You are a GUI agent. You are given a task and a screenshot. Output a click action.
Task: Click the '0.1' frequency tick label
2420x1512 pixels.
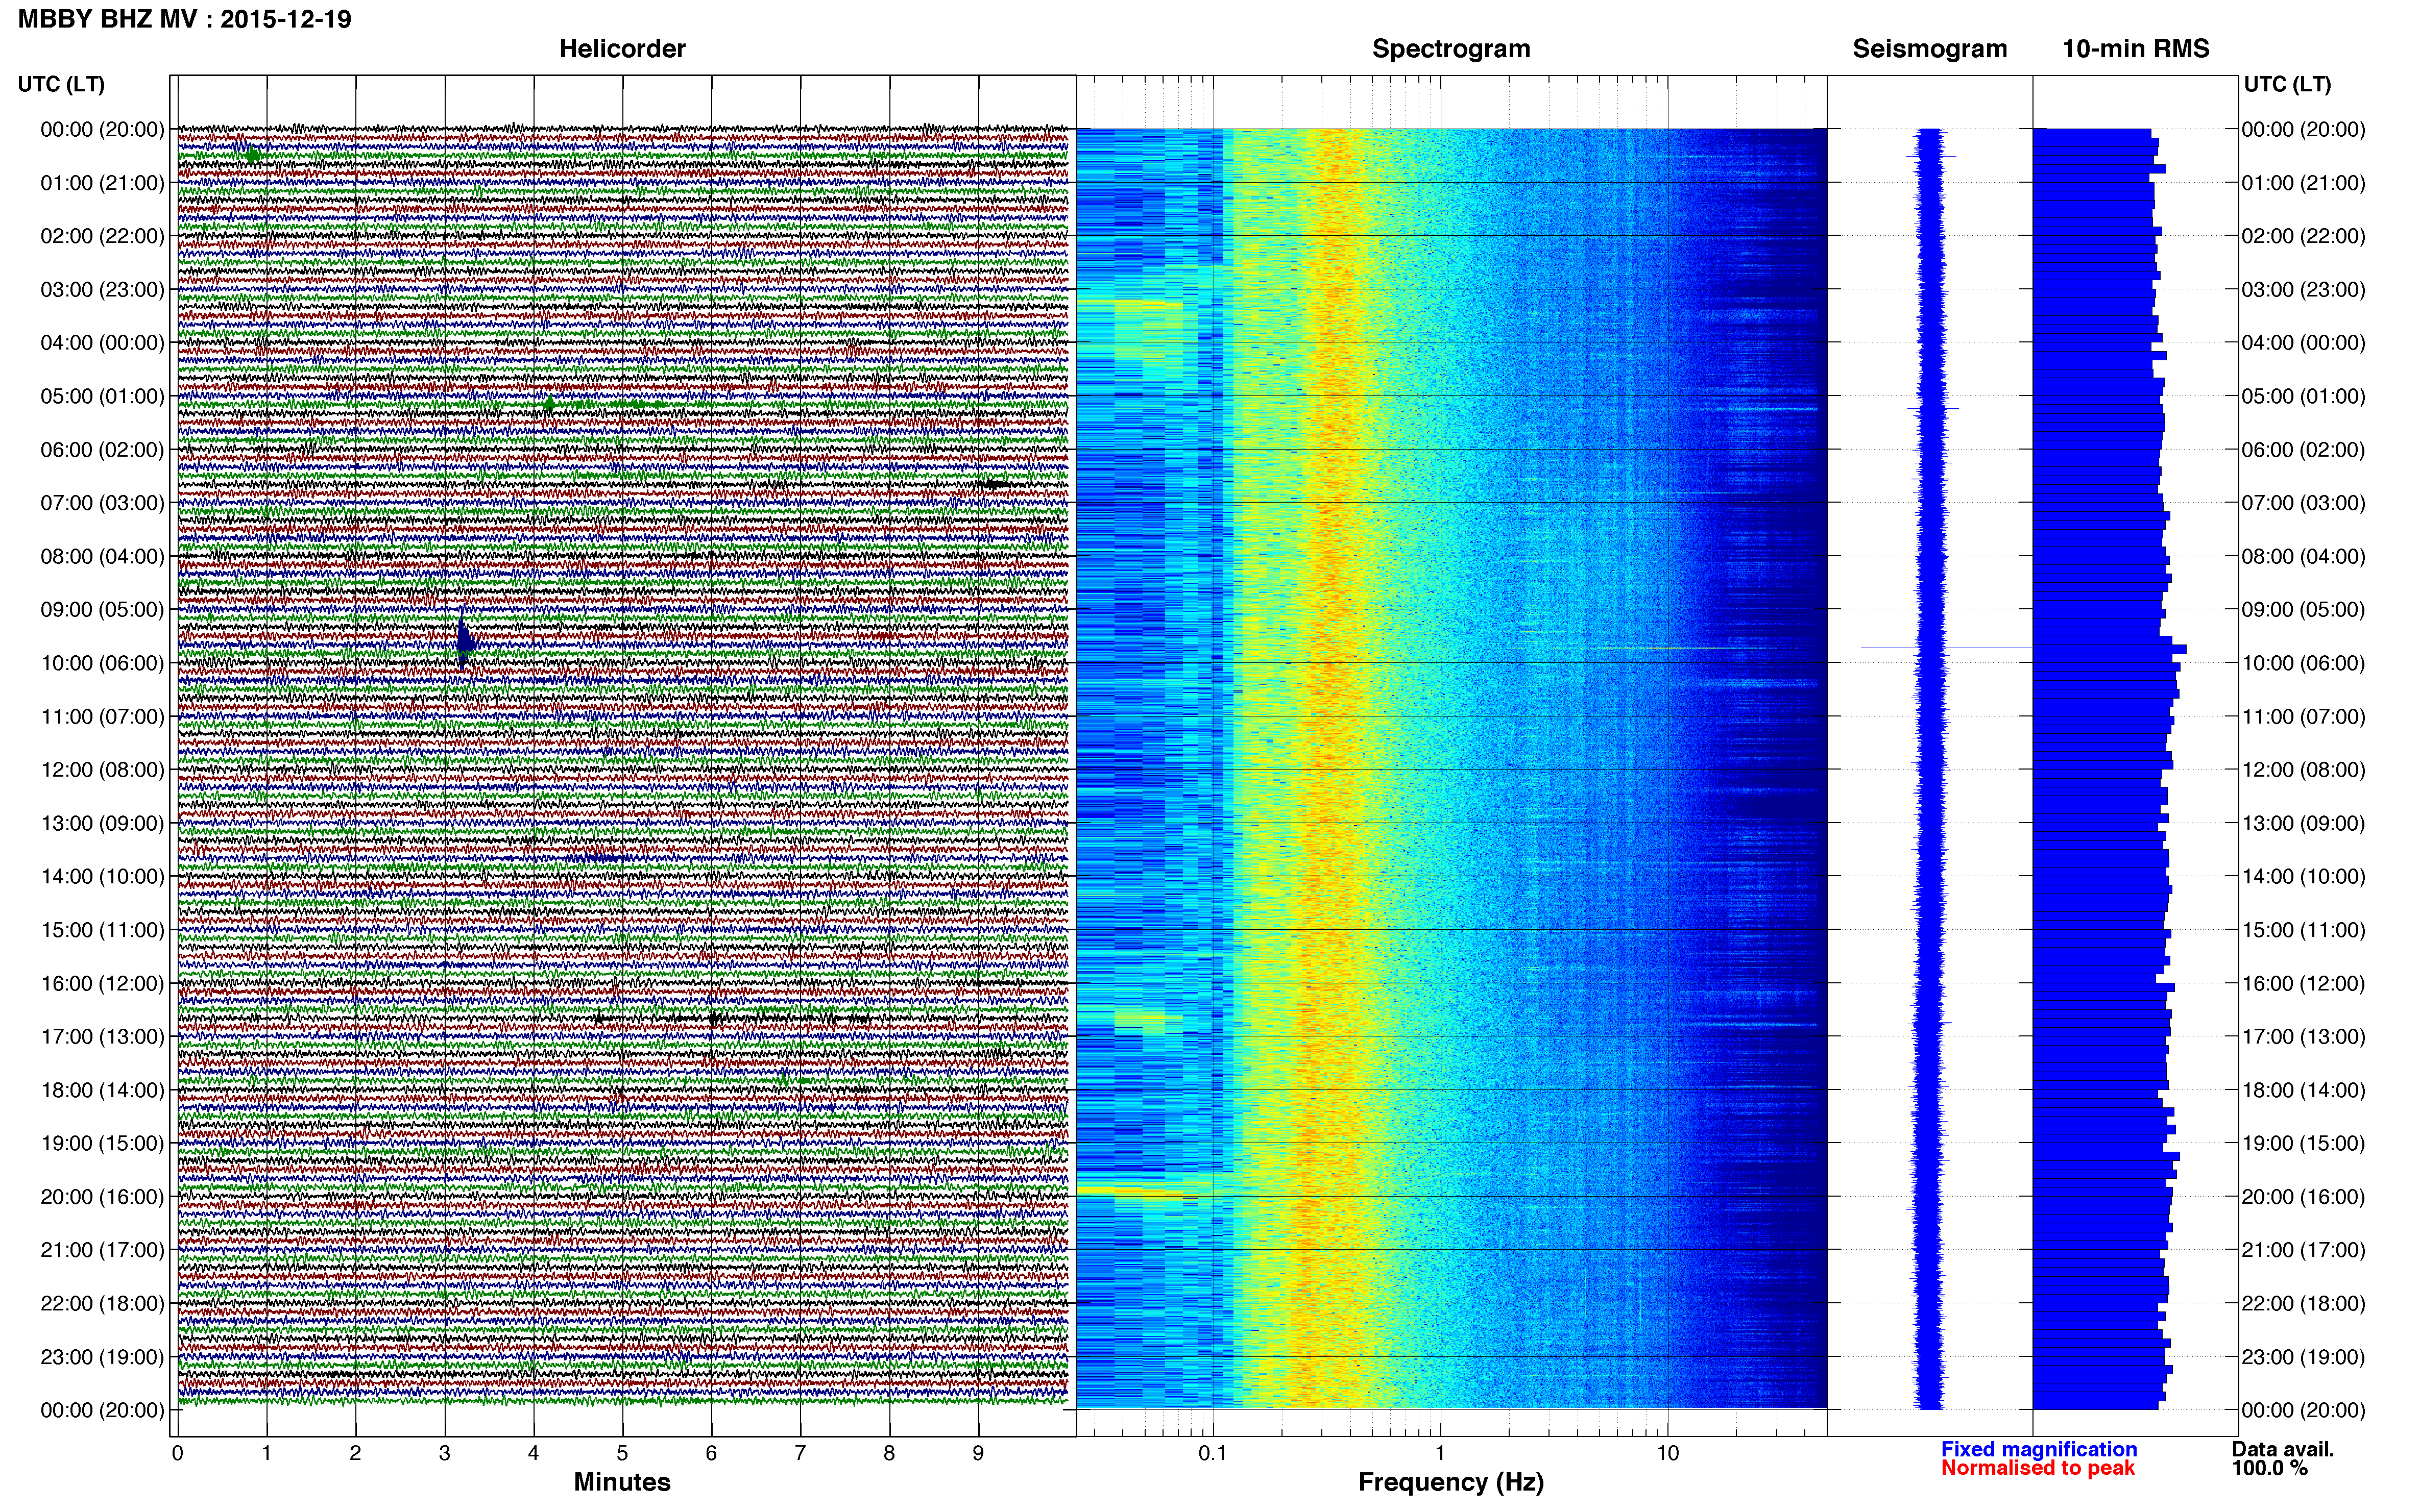(1213, 1453)
